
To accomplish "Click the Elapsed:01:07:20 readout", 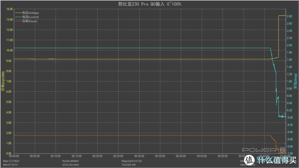I will click(131, 161).
